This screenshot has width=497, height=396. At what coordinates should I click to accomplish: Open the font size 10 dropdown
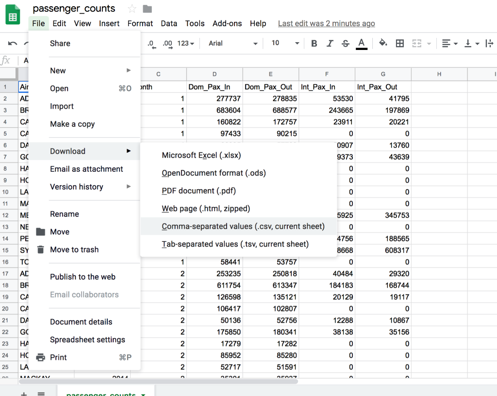pos(285,43)
